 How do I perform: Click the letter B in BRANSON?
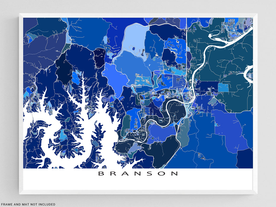point(101,174)
